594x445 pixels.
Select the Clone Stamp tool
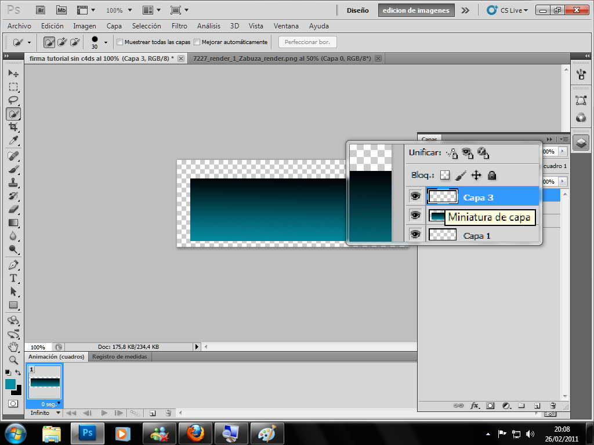(13, 183)
